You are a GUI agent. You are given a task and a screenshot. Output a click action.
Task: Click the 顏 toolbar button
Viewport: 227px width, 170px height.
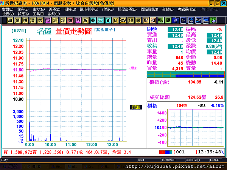point(131,20)
